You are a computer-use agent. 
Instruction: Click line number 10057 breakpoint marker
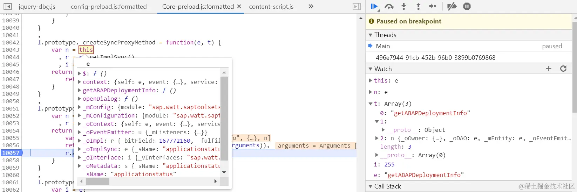pyautogui.click(x=11, y=153)
